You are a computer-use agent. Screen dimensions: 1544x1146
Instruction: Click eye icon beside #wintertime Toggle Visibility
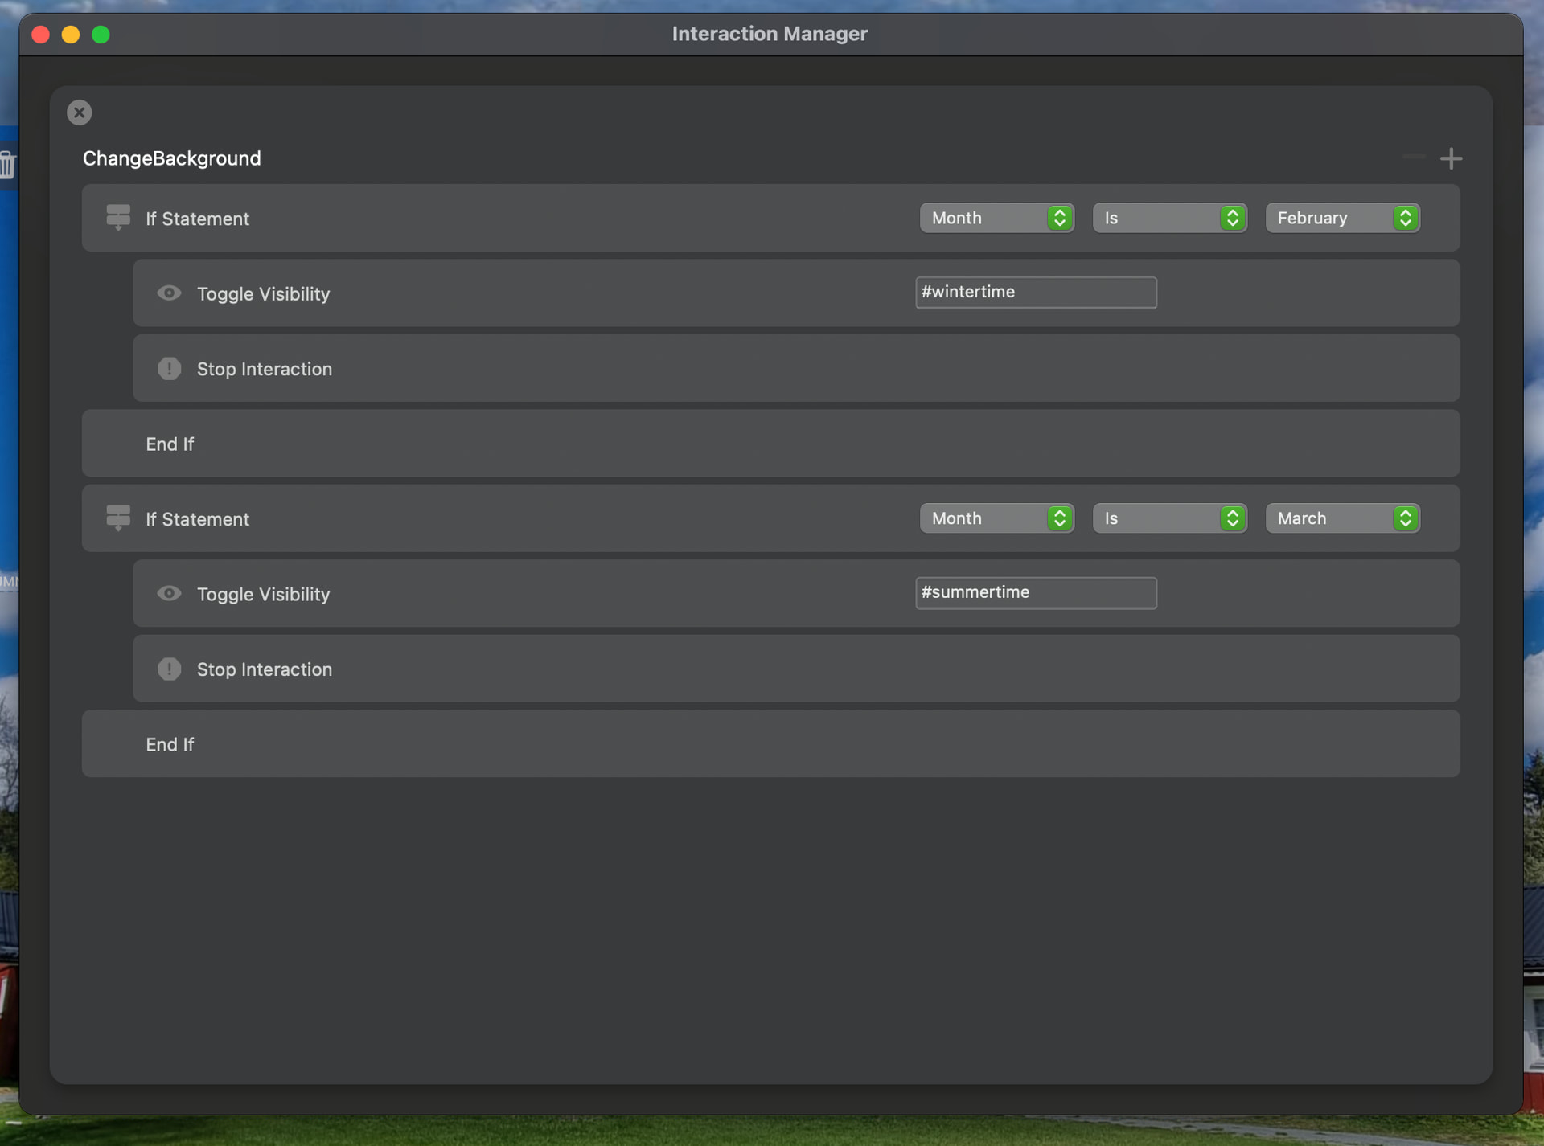click(169, 293)
